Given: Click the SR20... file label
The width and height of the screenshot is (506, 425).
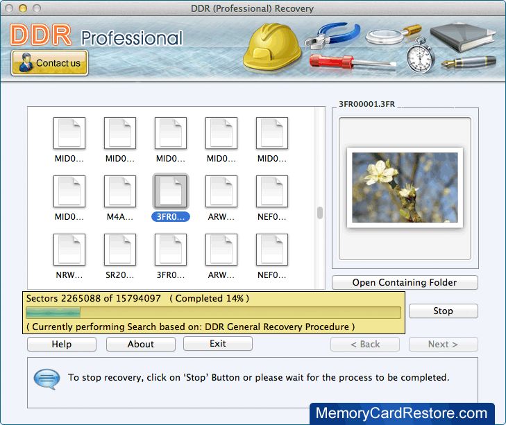Looking at the screenshot, I should [x=119, y=275].
